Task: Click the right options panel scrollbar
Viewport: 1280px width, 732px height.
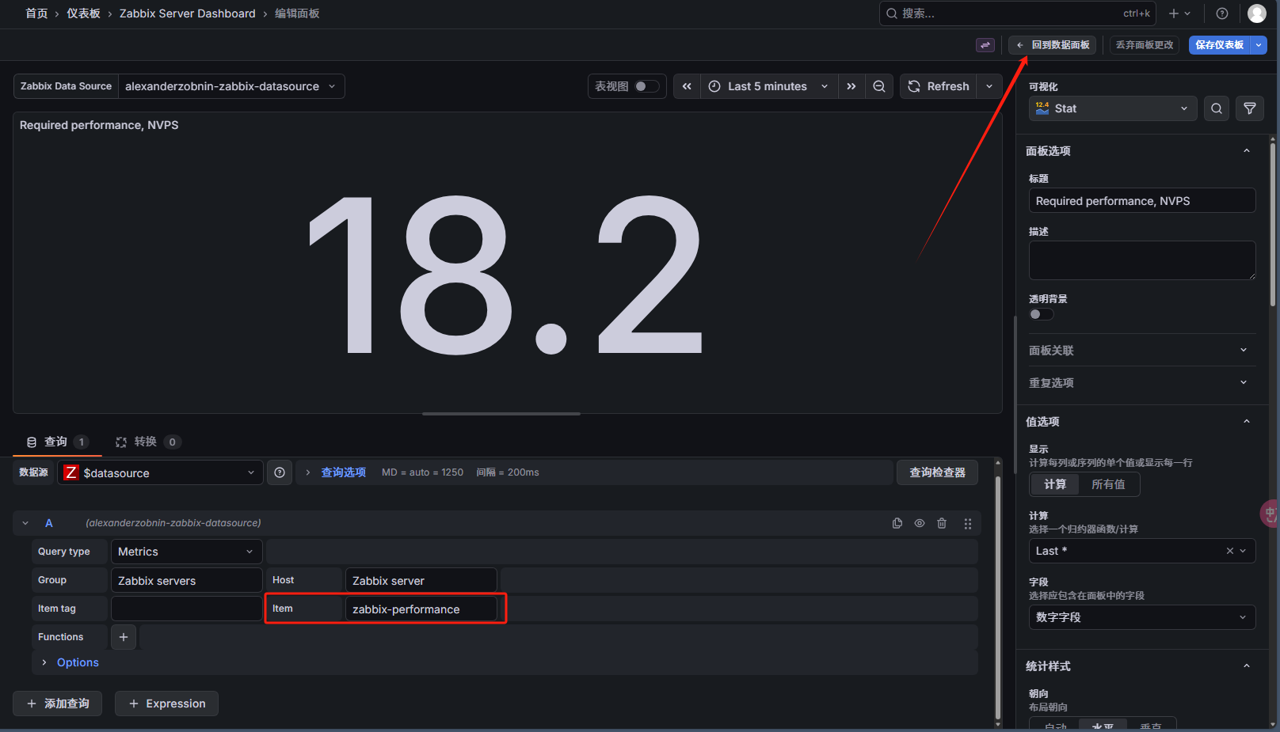Action: pos(1273,224)
